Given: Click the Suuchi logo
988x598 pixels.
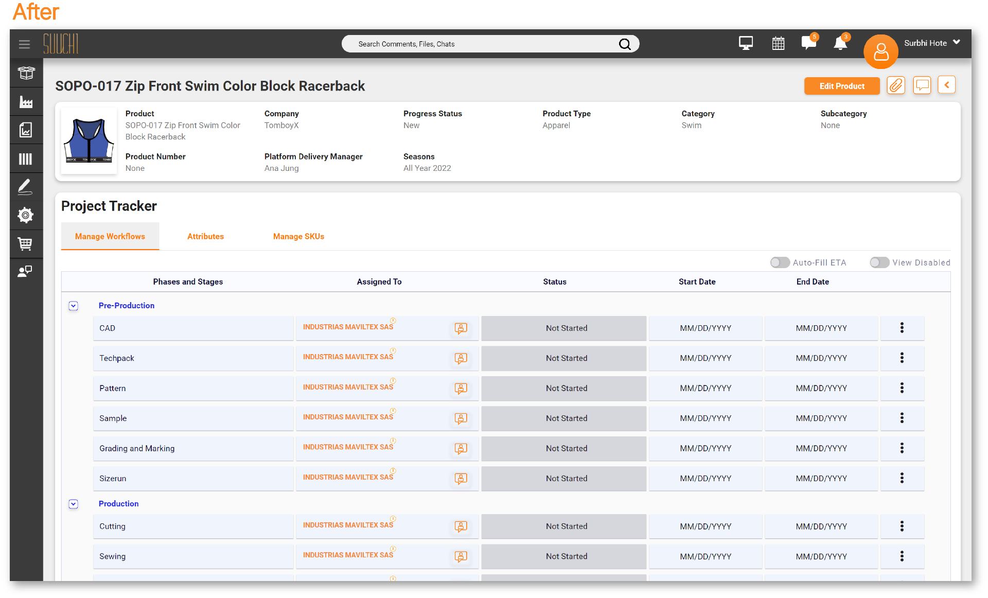Looking at the screenshot, I should pyautogui.click(x=61, y=44).
